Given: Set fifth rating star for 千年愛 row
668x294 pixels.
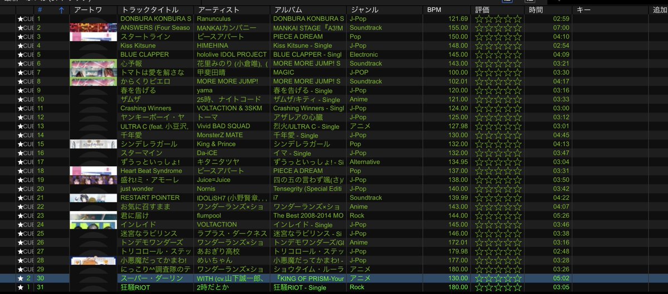Looking at the screenshot, I should click(517, 135).
